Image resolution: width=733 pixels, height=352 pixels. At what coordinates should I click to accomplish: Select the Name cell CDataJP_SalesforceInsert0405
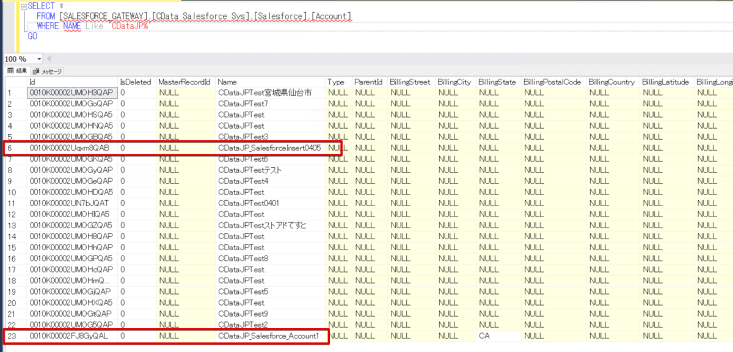[x=270, y=148]
